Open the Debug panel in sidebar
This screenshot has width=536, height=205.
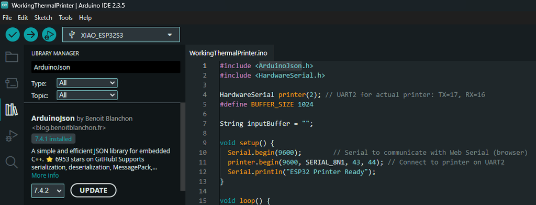[x=12, y=136]
